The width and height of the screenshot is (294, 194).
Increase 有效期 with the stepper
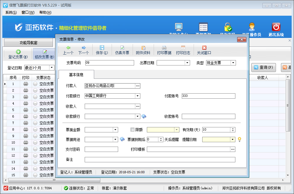(233, 128)
